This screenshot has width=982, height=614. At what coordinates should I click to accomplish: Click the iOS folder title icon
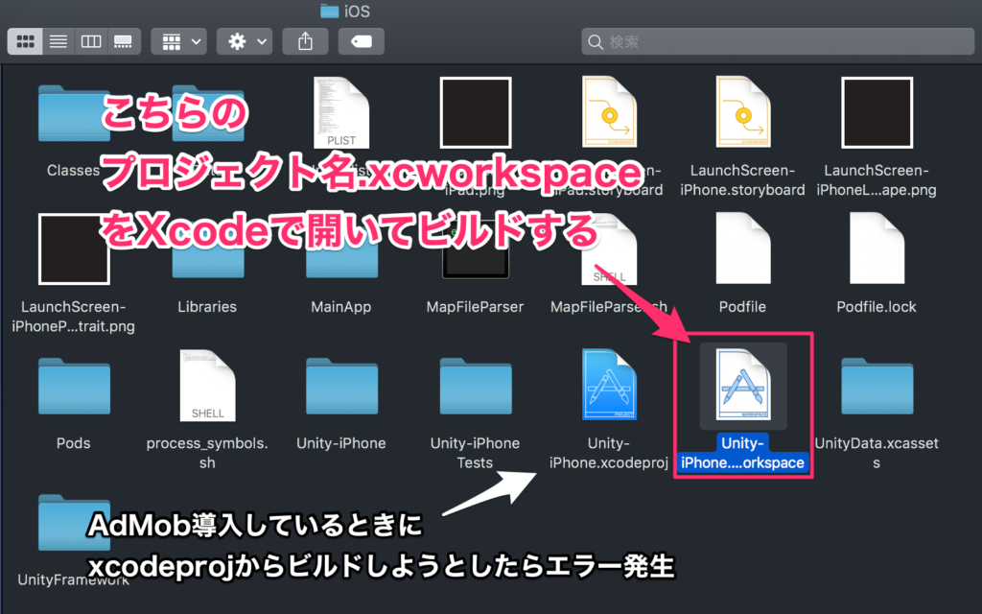tap(330, 12)
